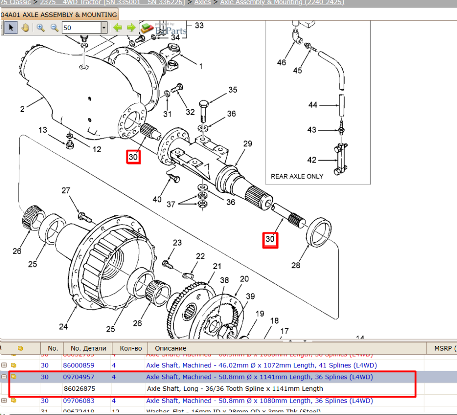Open the 2375 - 4WD Tractor breadcrumb link
Viewport: 457px width, 415px height.
[112, 2]
